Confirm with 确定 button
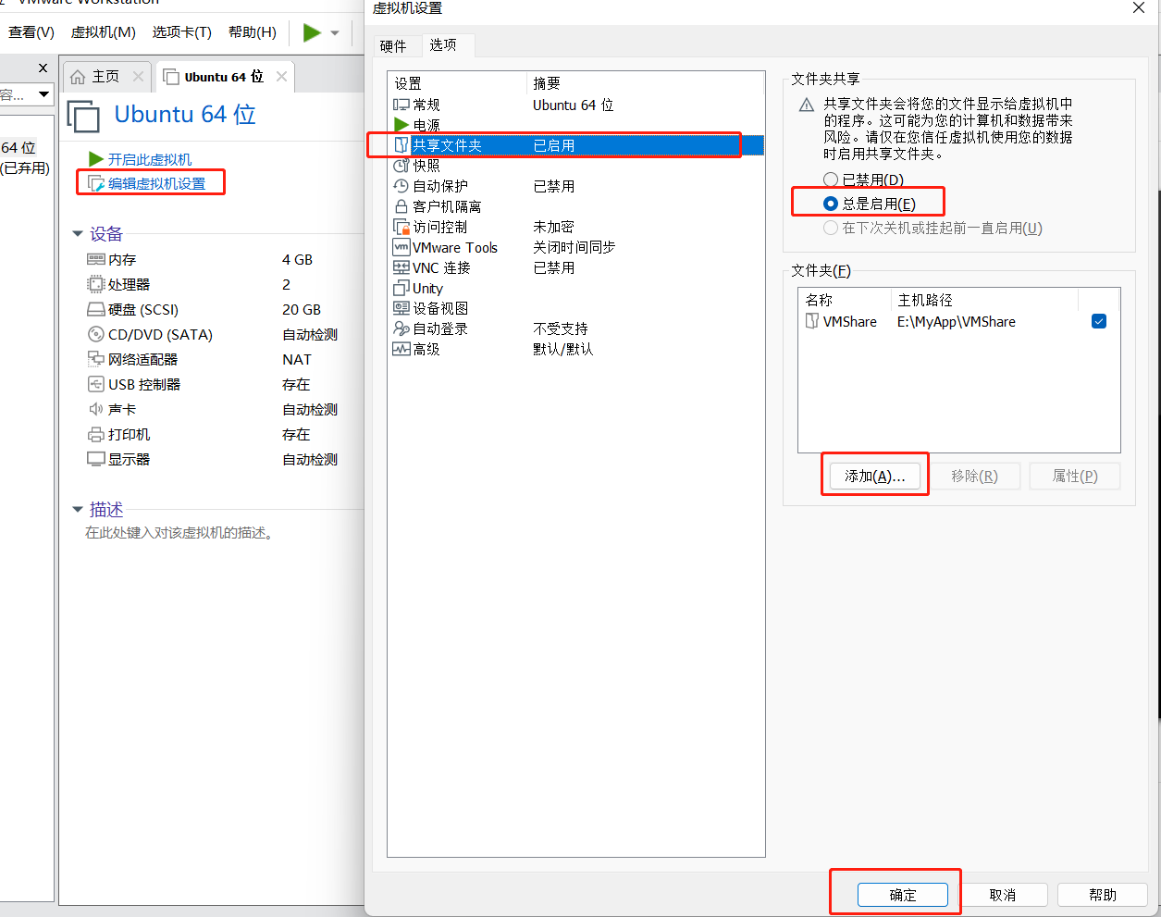Image resolution: width=1161 pixels, height=917 pixels. point(903,895)
